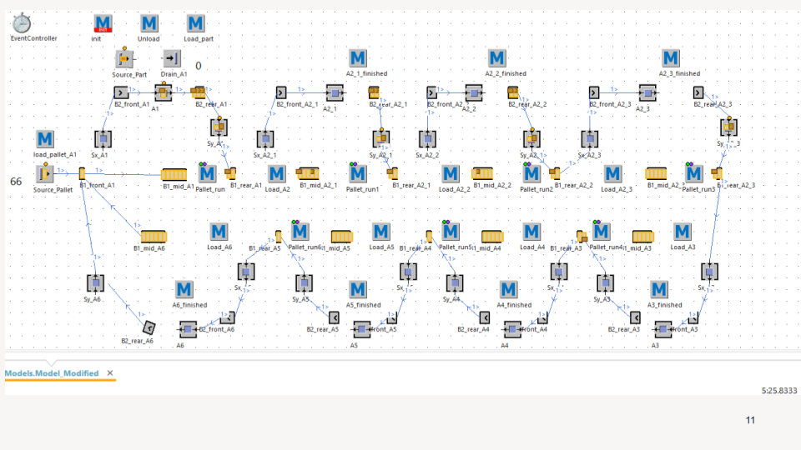Viewport: 801px width, 450px height.
Task: Select the B1_mid_A1 conveyor buffer
Action: pyautogui.click(x=174, y=174)
